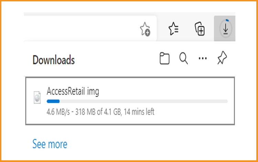Image resolution: width=258 pixels, height=162 pixels.
Task: Open the Collections toolbar icon
Action: [x=200, y=29]
